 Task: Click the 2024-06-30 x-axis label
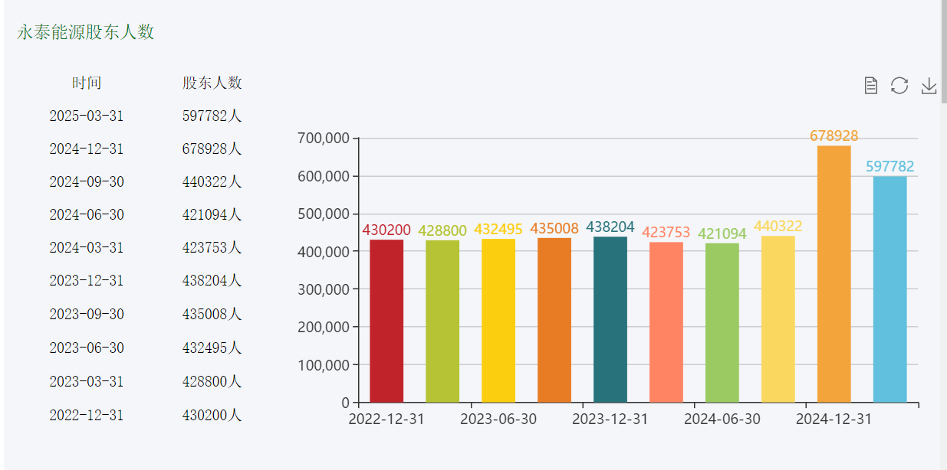coord(722,419)
